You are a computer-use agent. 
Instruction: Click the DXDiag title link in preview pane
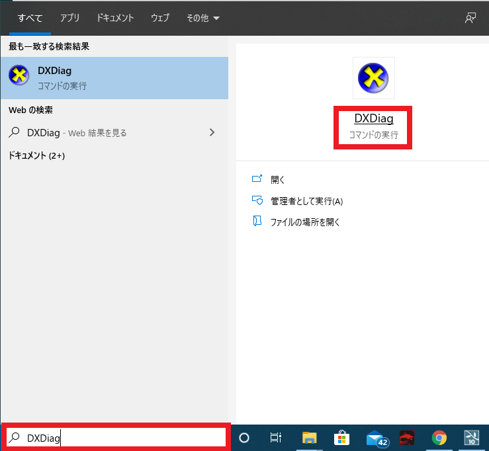[x=374, y=118]
